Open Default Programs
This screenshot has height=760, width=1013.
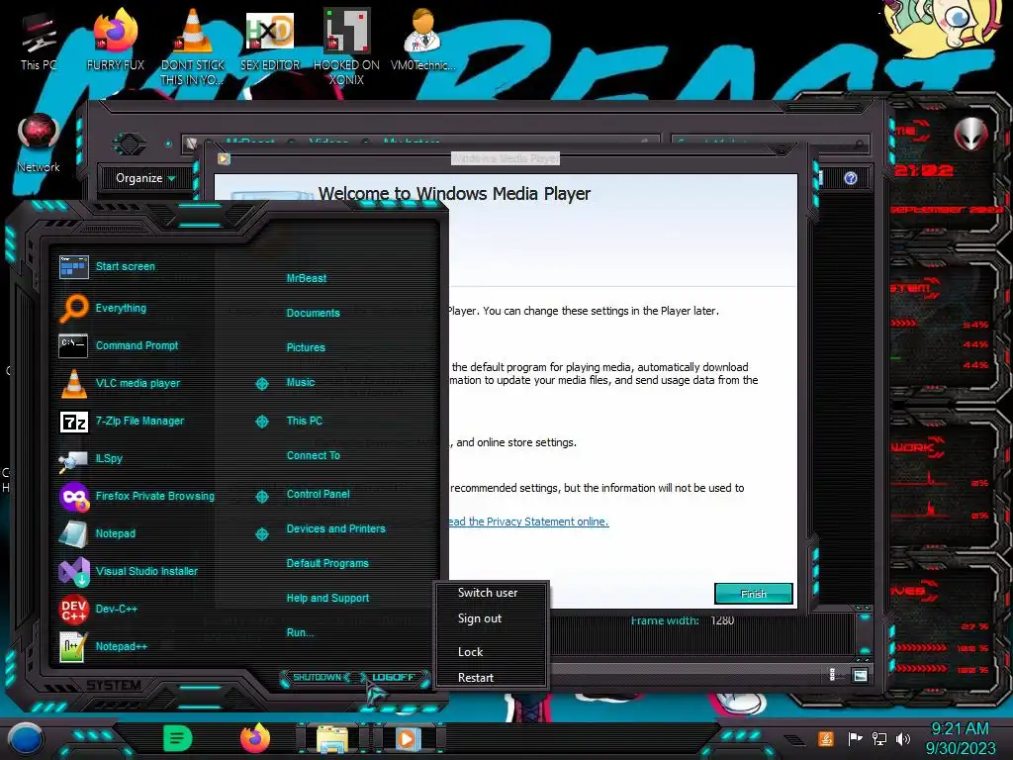click(327, 563)
